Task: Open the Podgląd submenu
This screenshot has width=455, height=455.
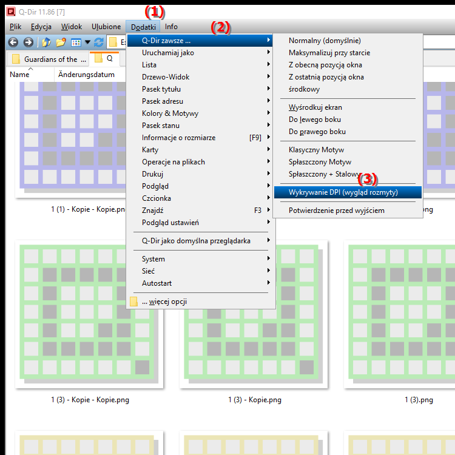Action: coord(200,186)
